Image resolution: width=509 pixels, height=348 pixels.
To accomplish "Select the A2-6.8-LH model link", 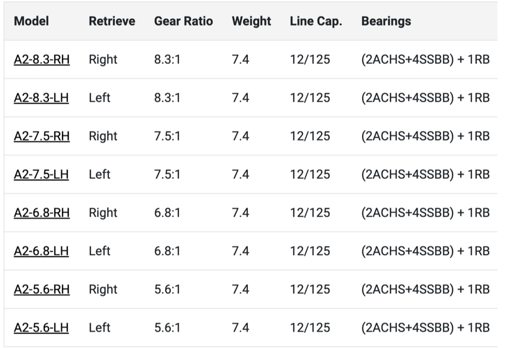I will coord(41,251).
